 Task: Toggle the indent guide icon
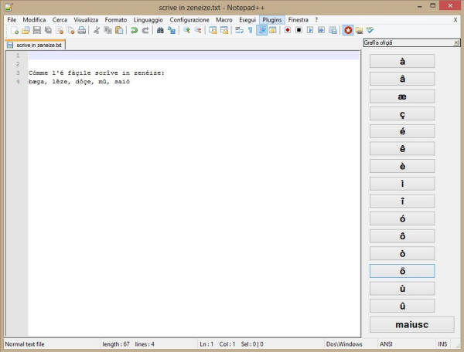click(x=261, y=30)
